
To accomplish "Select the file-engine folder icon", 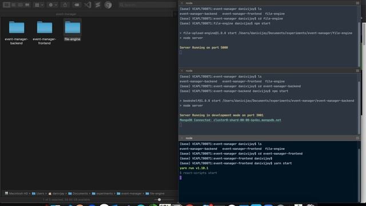I will pos(73,27).
